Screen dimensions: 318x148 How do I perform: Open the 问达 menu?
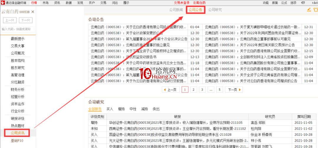[x=115, y=3]
